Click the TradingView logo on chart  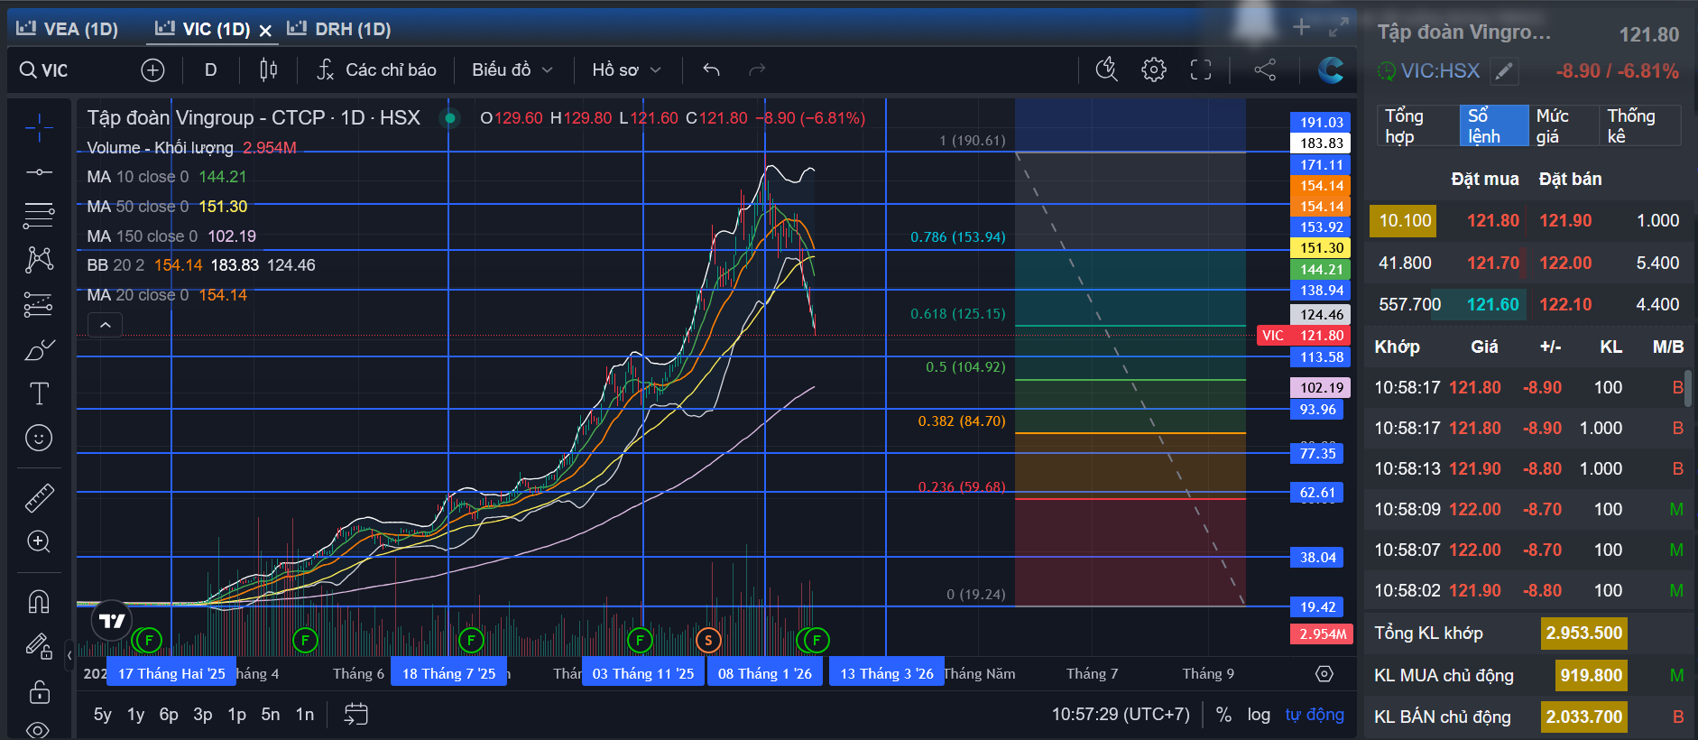coord(112,621)
